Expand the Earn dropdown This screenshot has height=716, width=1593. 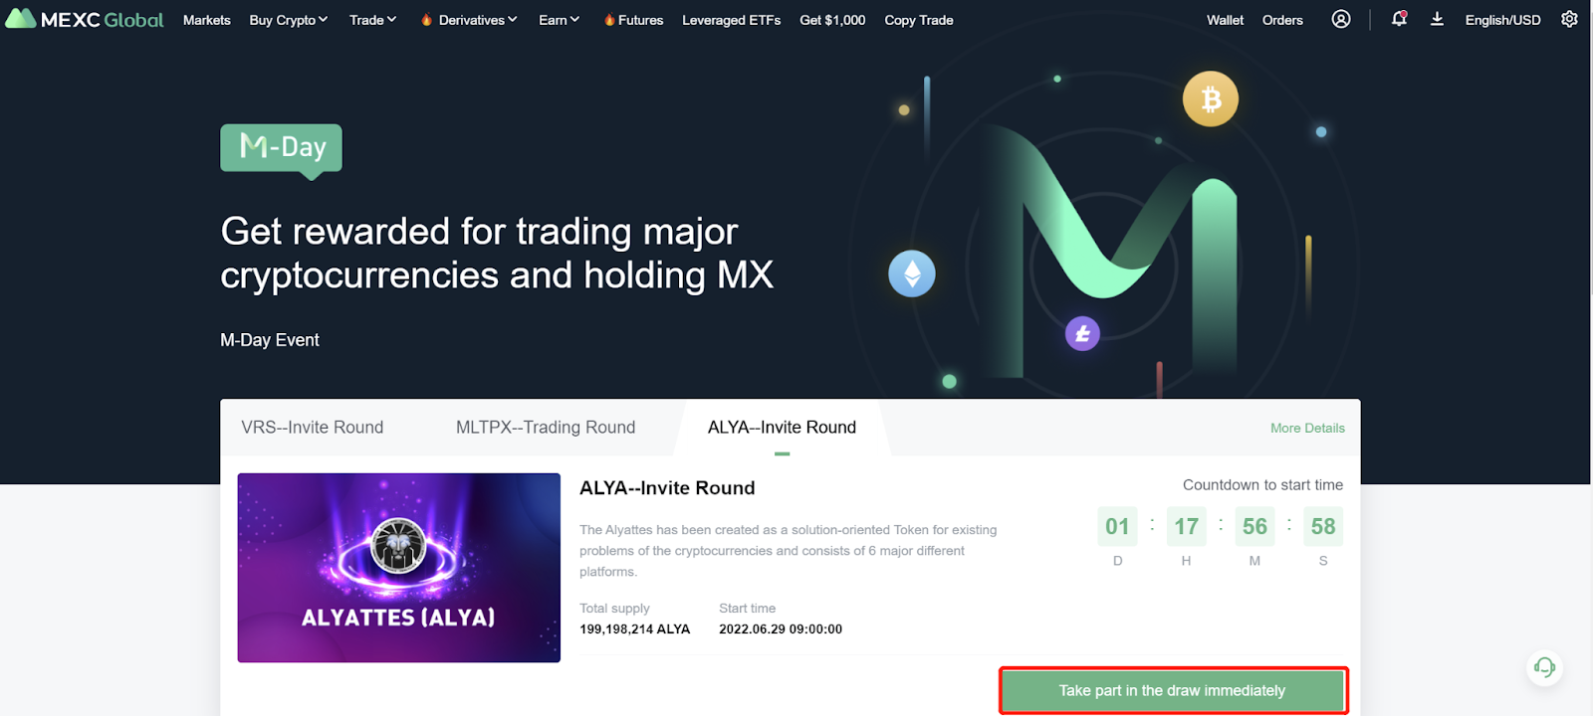tap(559, 20)
